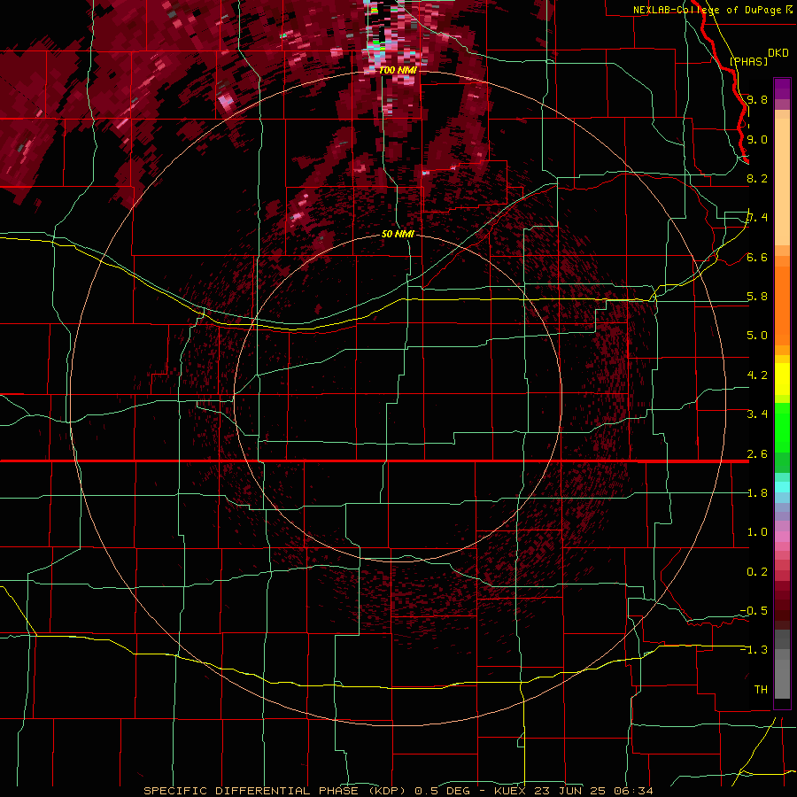Click the 0.2 value on the scale
Screen dimensions: 797x797
[x=757, y=572]
